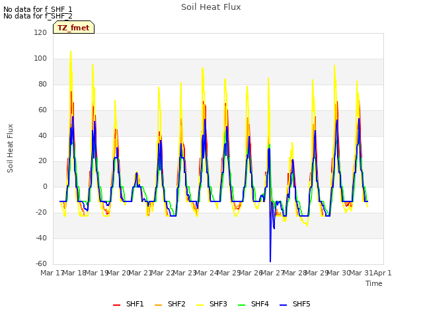Click the Mar 28 x-axis date label
Image resolution: width=423 pixels, height=317 pixels.
click(x=295, y=273)
